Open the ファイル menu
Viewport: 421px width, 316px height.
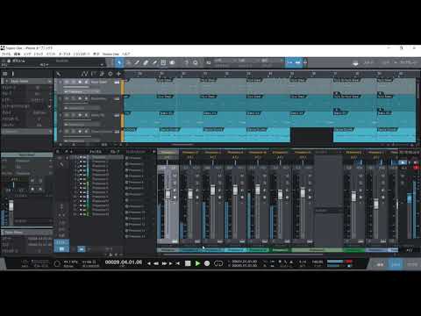click(6, 54)
